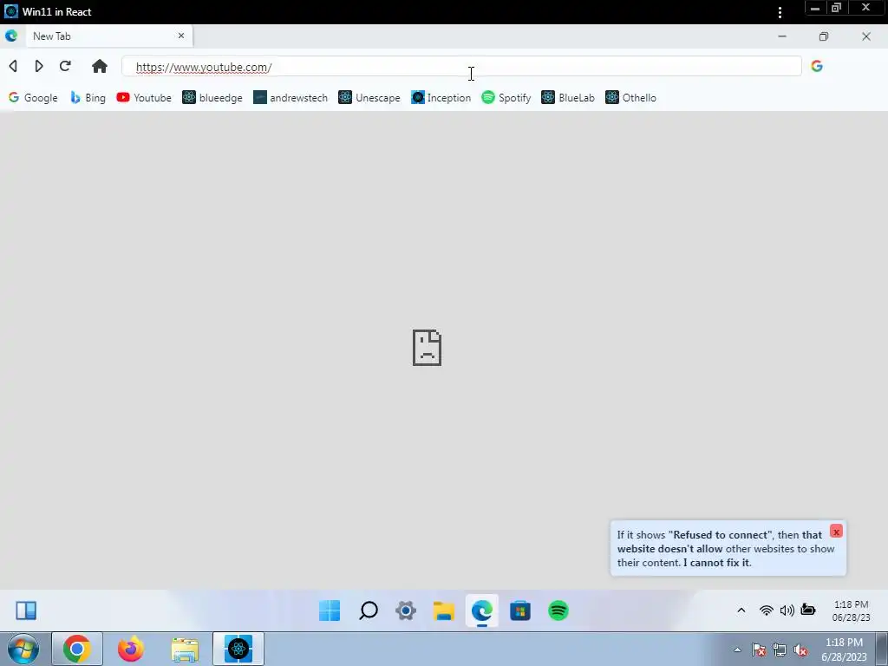
Task: Open the Win11 taskbar search
Action: 368,610
